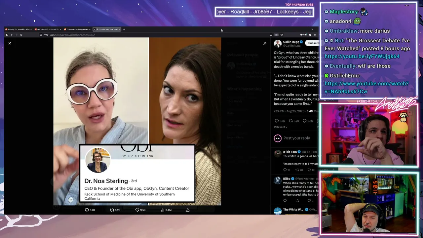Click the Collin Rugg display name
The height and width of the screenshot is (238, 423).
click(x=291, y=42)
